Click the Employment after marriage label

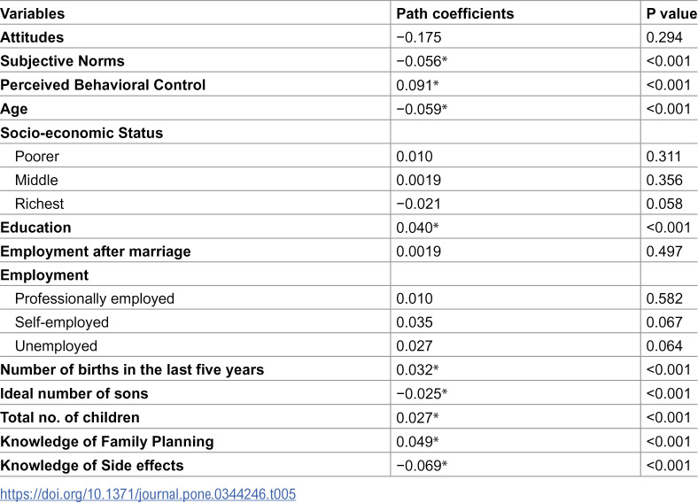pyautogui.click(x=96, y=251)
